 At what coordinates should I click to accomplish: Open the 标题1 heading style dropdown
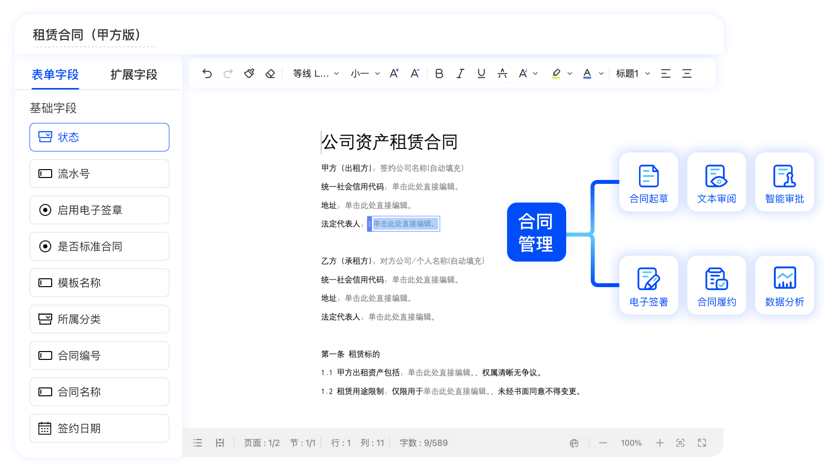633,74
